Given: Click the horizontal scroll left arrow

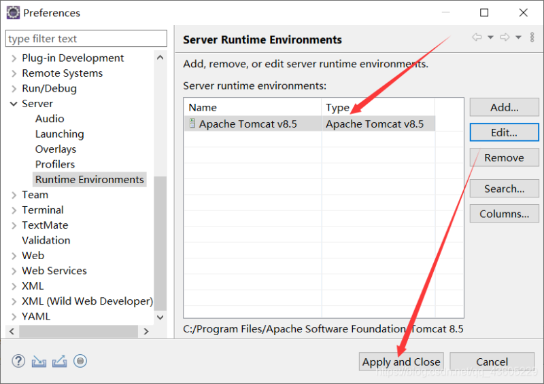Looking at the screenshot, I should (12, 331).
